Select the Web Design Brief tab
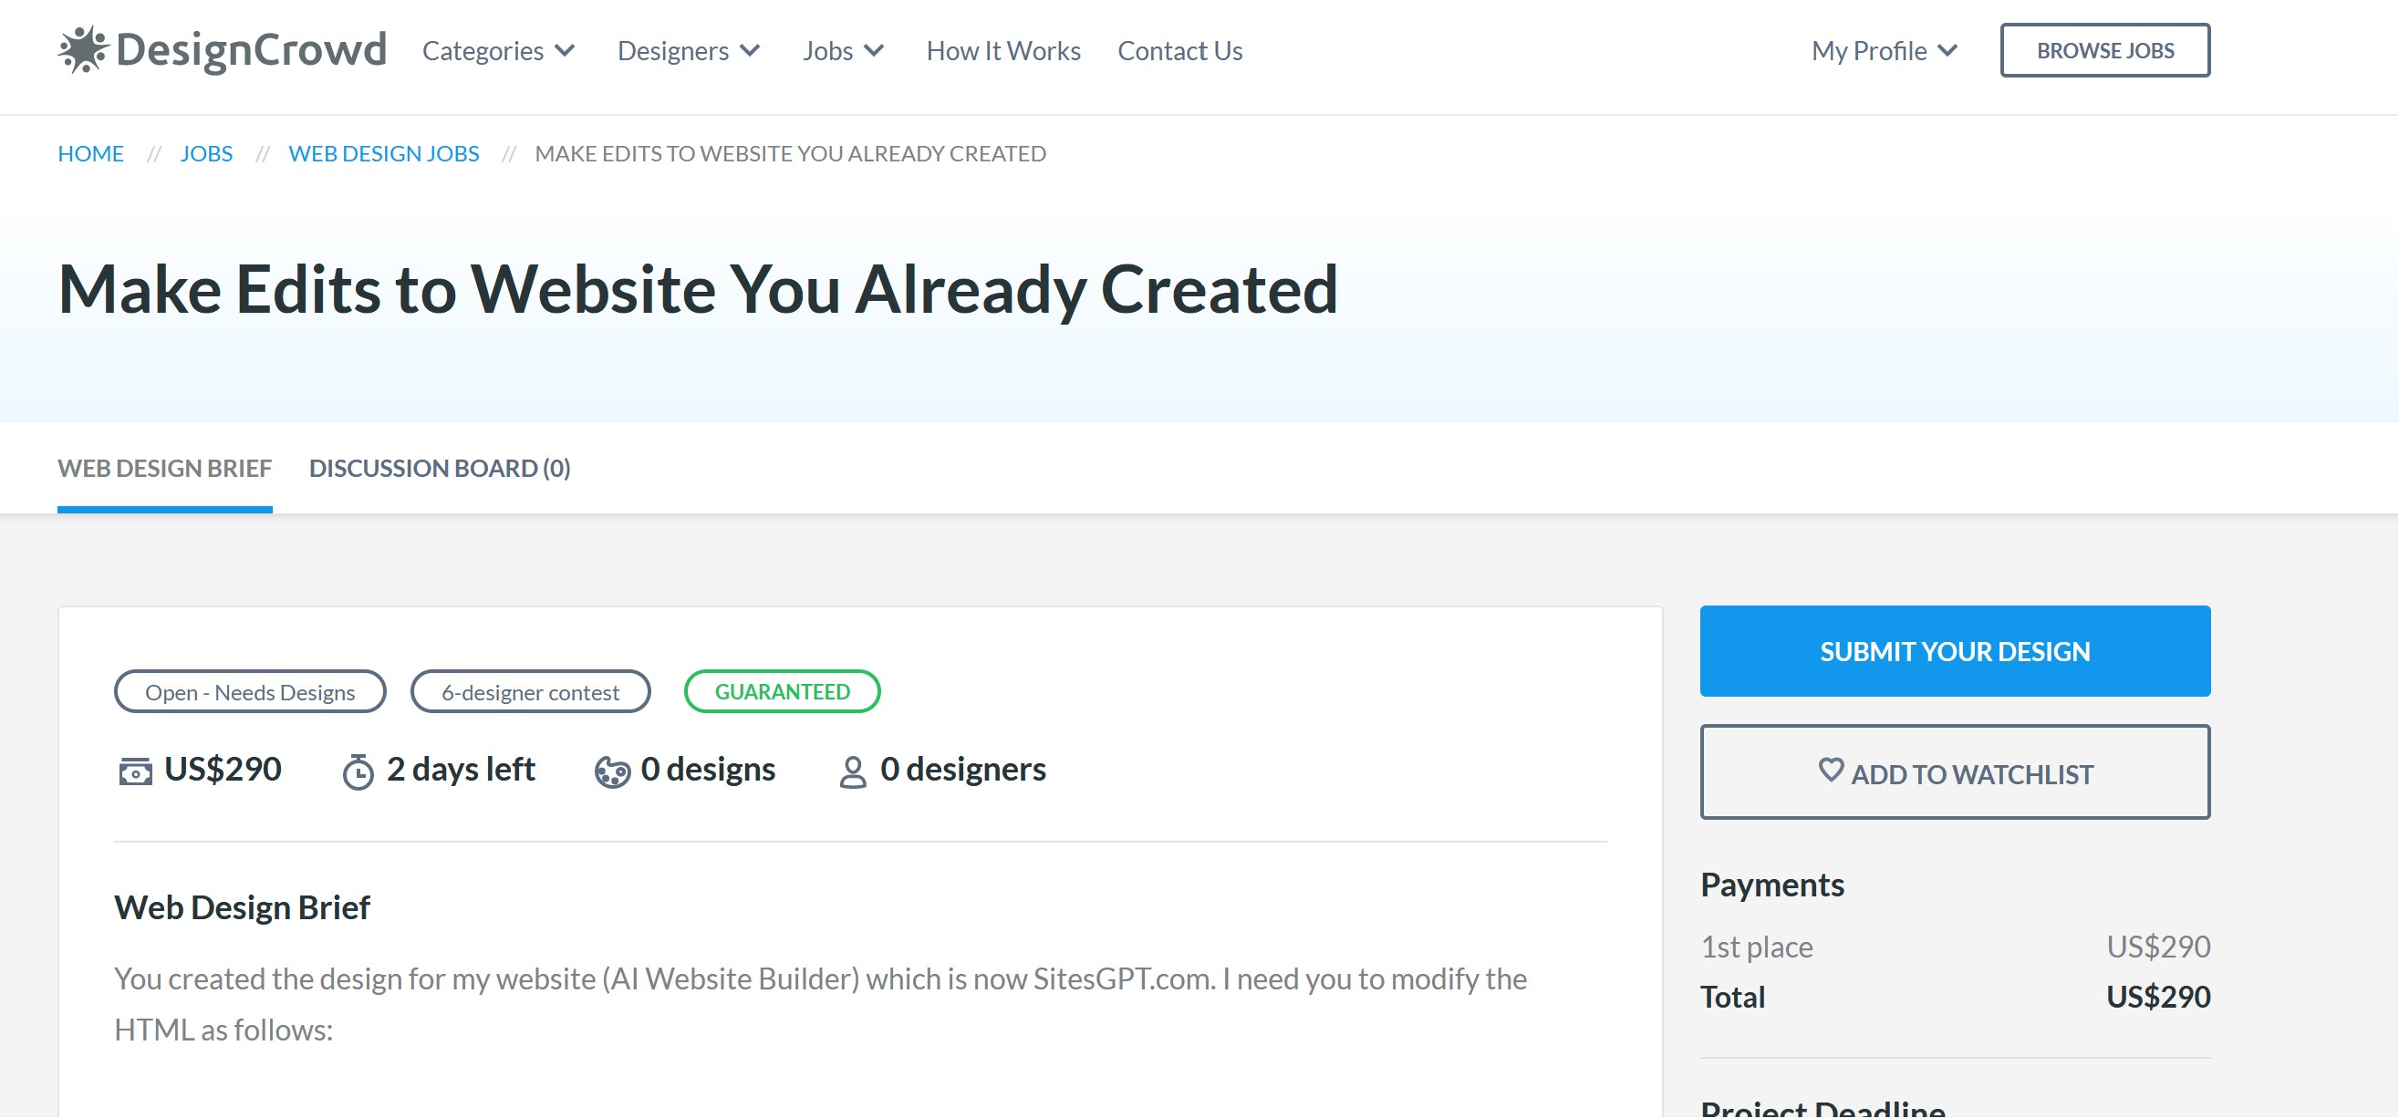The height and width of the screenshot is (1118, 2399). 164,468
